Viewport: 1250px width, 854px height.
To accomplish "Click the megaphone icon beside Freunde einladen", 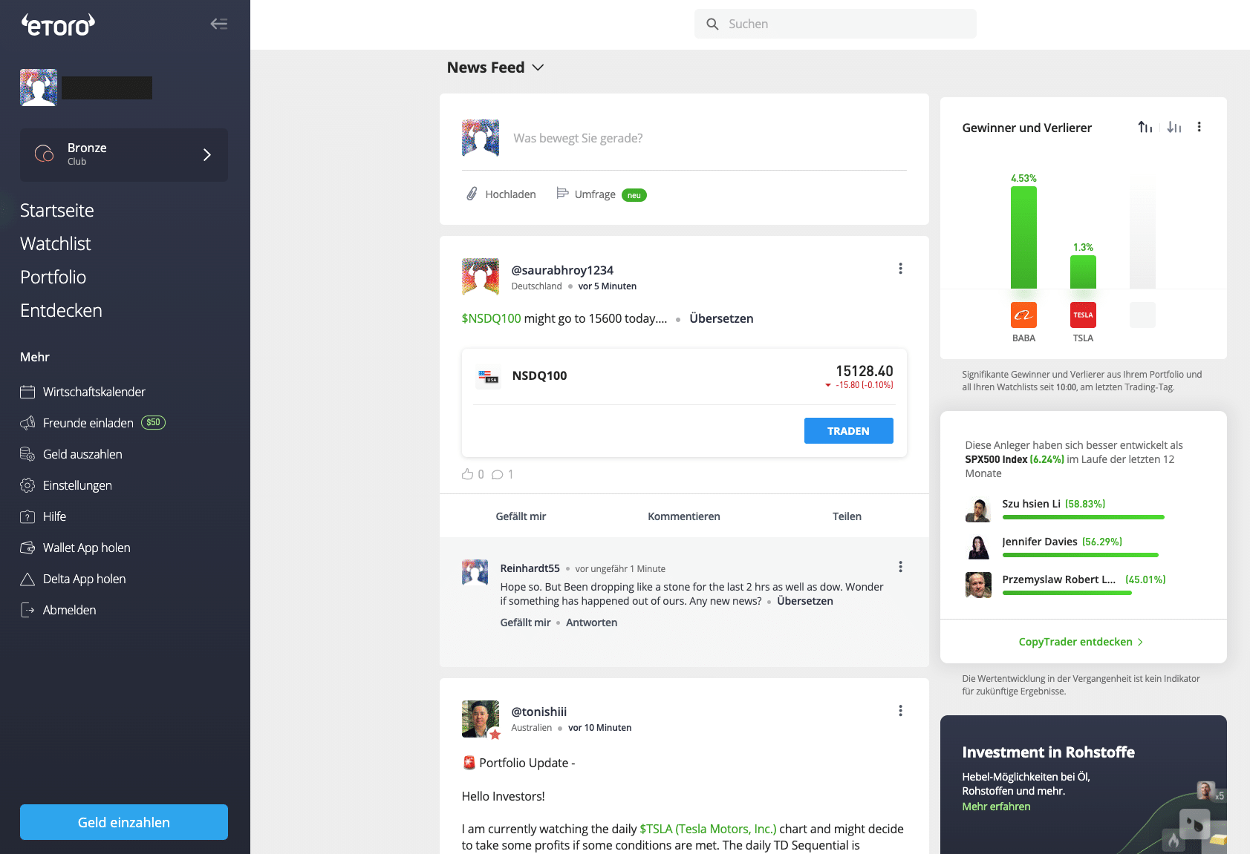I will [27, 423].
